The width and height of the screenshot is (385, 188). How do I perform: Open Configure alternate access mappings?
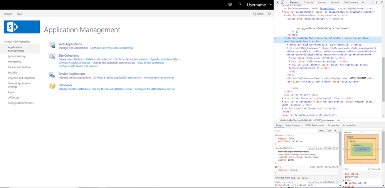click(111, 48)
